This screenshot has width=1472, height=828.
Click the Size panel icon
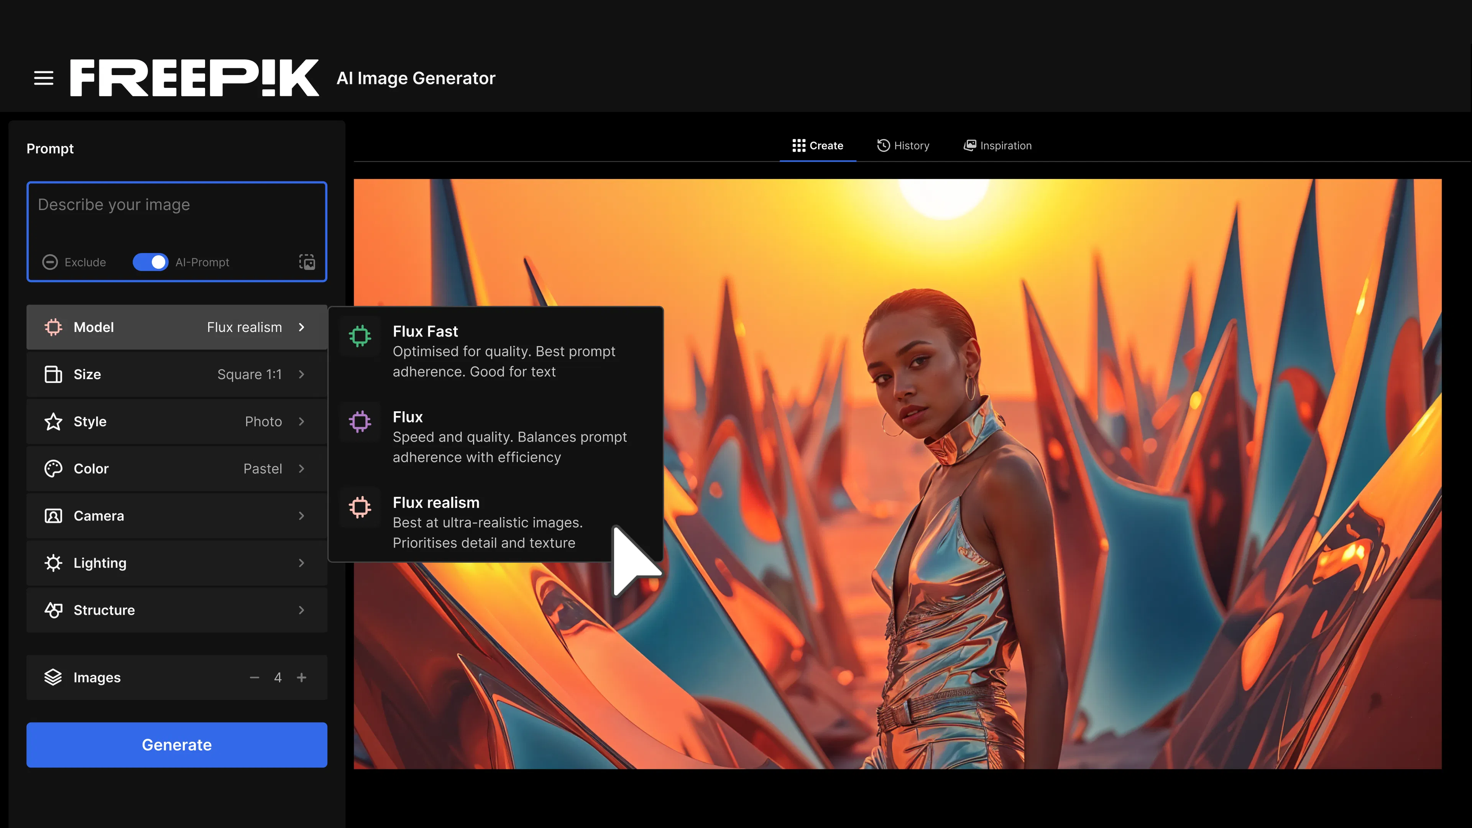click(53, 374)
